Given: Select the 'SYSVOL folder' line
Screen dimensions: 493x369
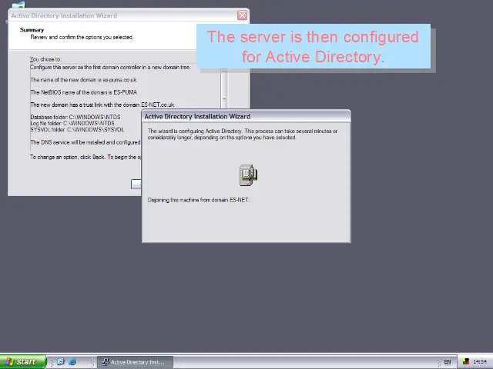Looking at the screenshot, I should (77, 130).
